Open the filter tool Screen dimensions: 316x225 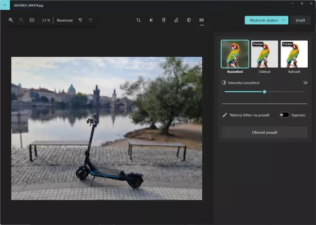164,20
